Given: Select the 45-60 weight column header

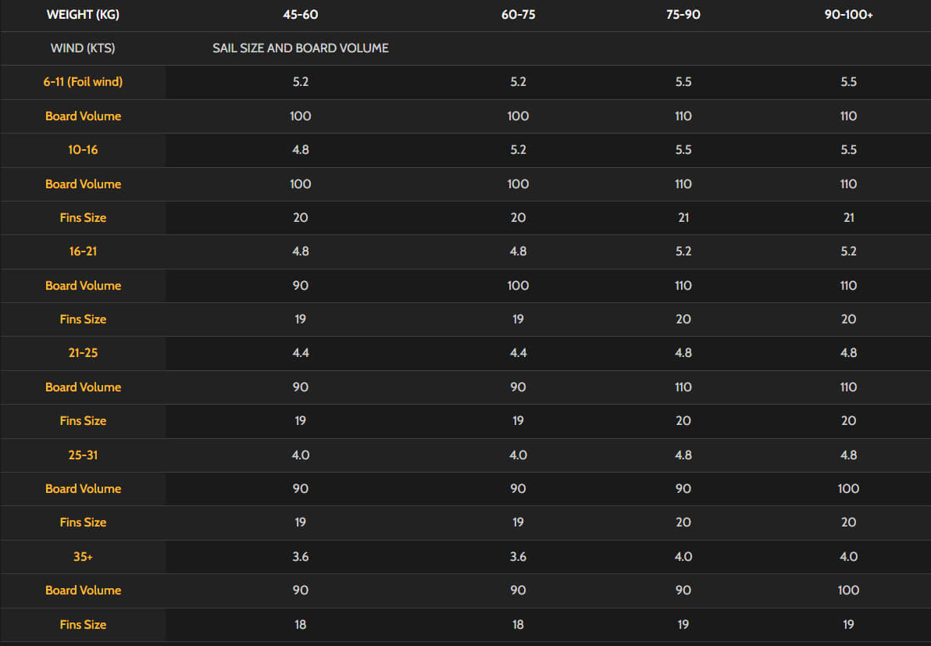Looking at the screenshot, I should pos(301,15).
